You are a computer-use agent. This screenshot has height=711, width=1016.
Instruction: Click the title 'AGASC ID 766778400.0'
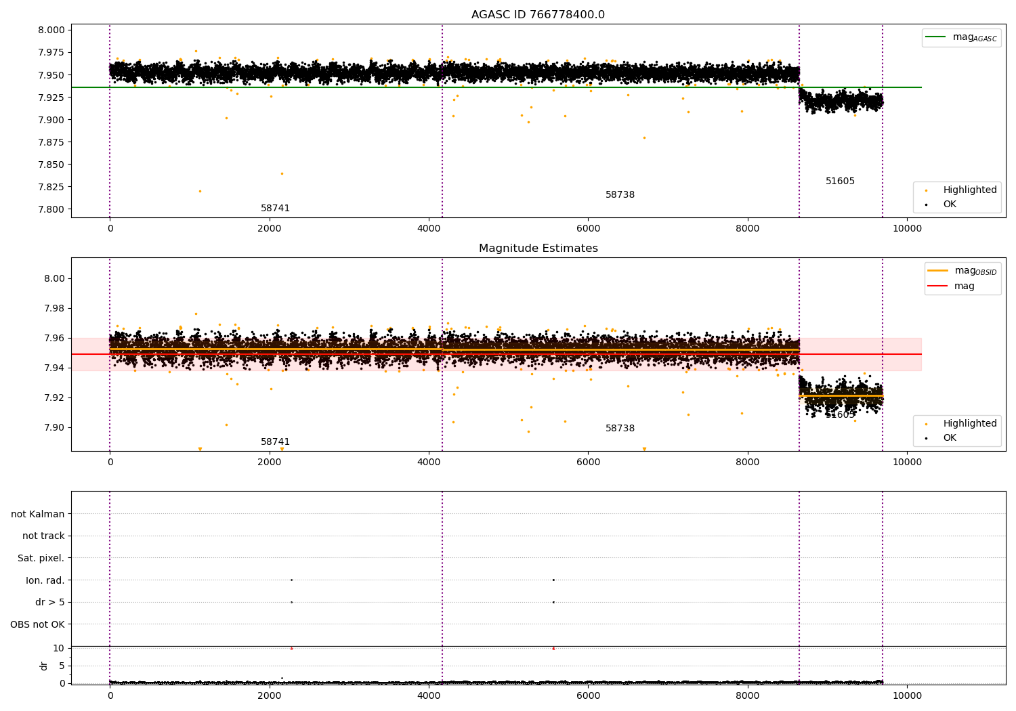click(x=538, y=15)
